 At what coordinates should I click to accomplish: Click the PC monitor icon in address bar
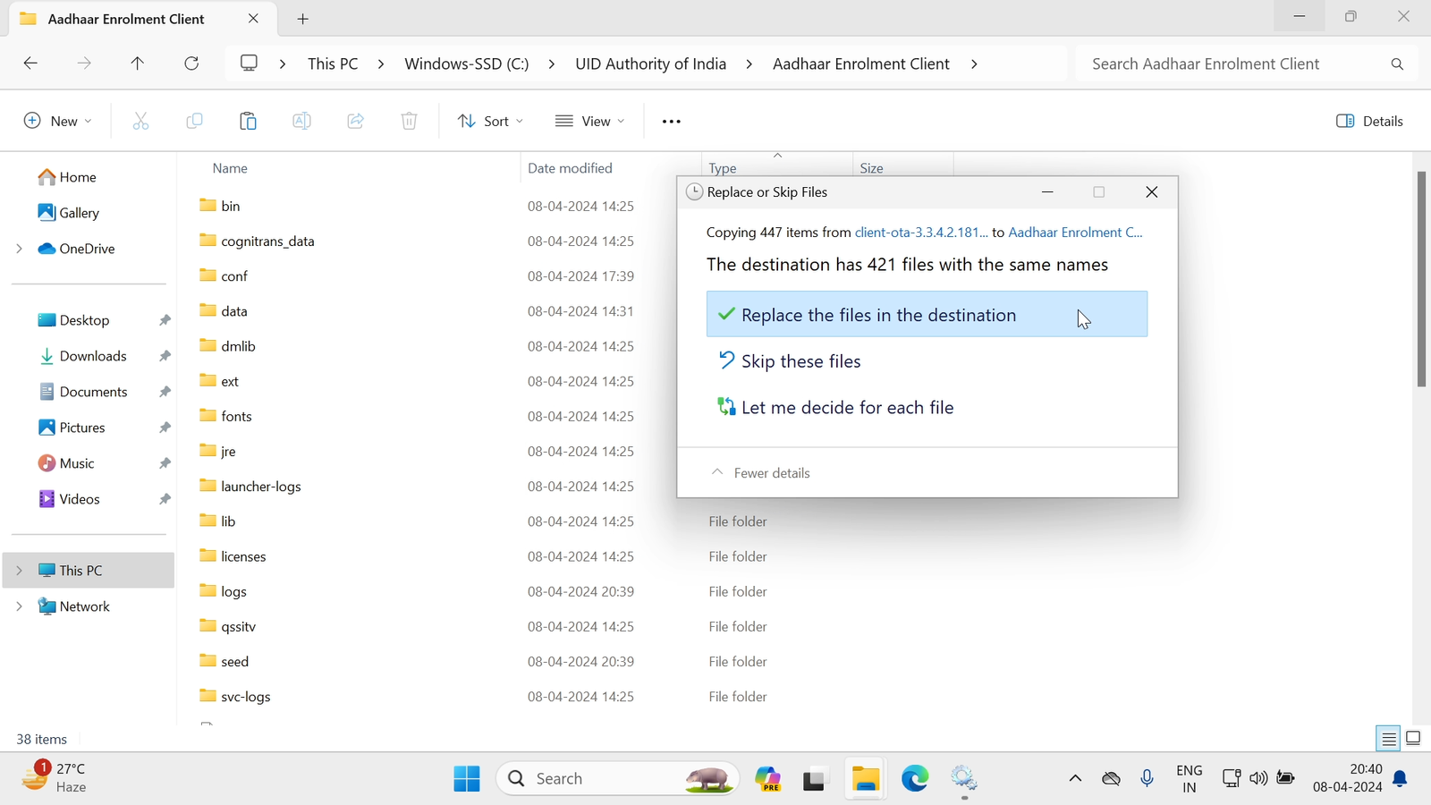pyautogui.click(x=249, y=64)
